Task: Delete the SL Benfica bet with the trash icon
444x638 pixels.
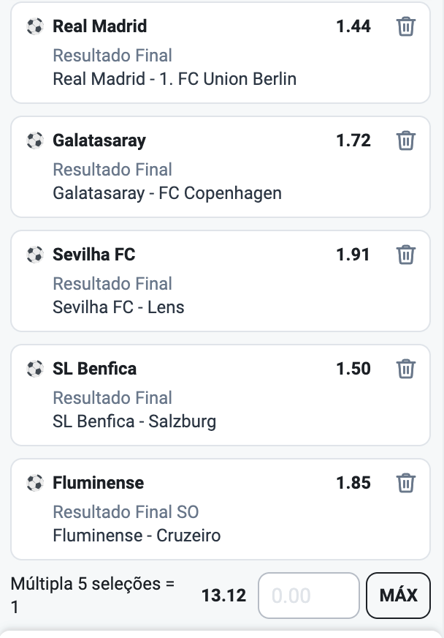Action: (x=405, y=369)
